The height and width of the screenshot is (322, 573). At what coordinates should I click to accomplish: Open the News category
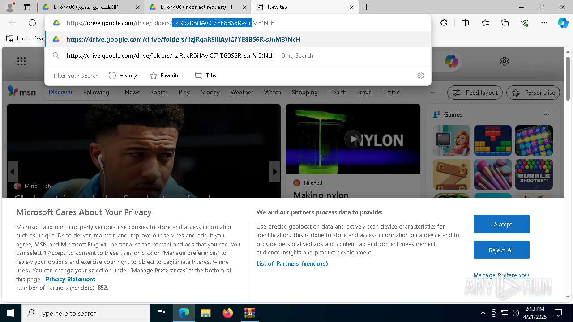point(132,92)
